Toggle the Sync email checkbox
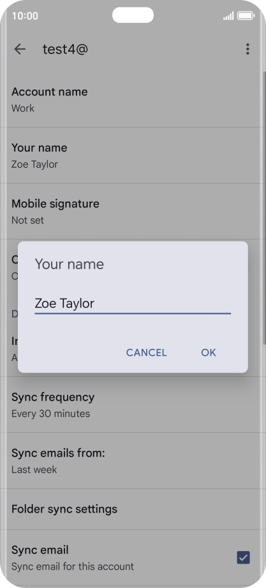 point(244,557)
